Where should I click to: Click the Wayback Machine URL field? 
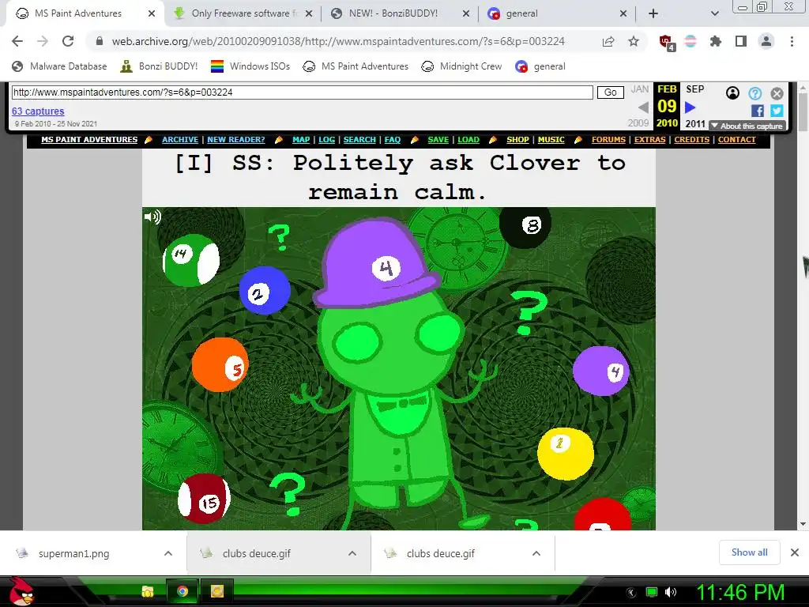[303, 92]
